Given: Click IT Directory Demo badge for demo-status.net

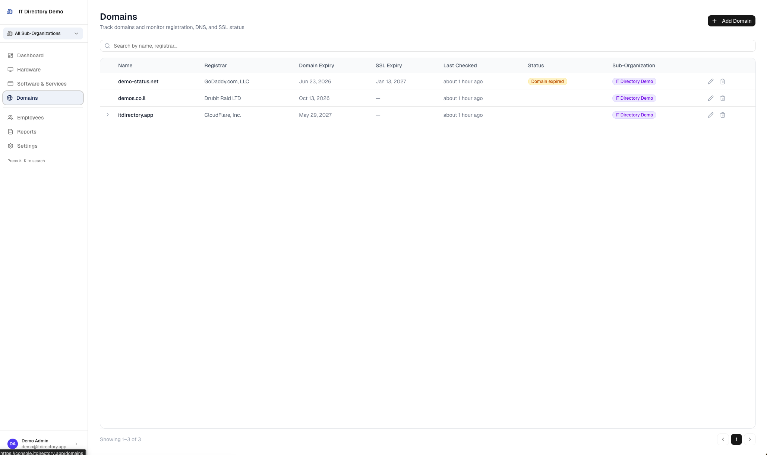Looking at the screenshot, I should (634, 81).
